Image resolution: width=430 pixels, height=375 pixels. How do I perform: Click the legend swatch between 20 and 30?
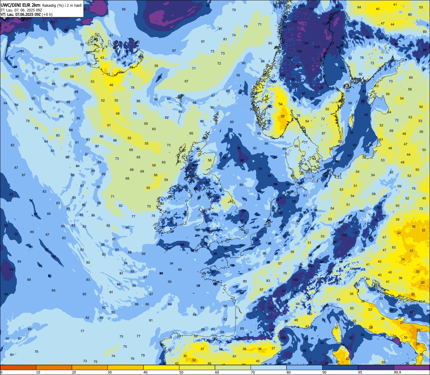(x=90, y=367)
